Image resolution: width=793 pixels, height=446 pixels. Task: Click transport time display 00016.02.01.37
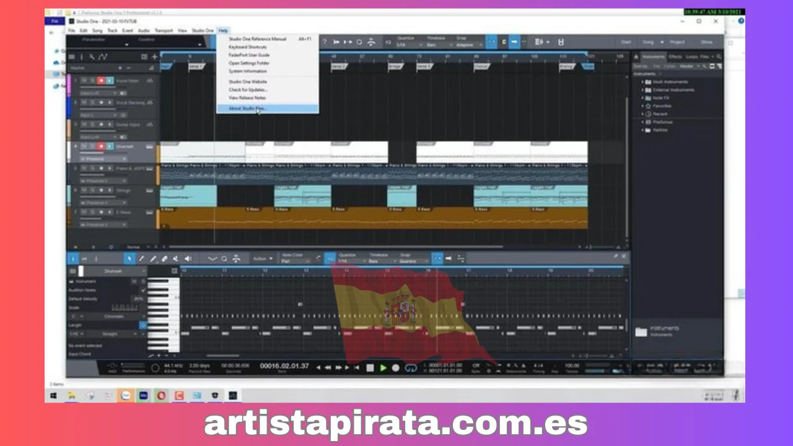(x=284, y=366)
